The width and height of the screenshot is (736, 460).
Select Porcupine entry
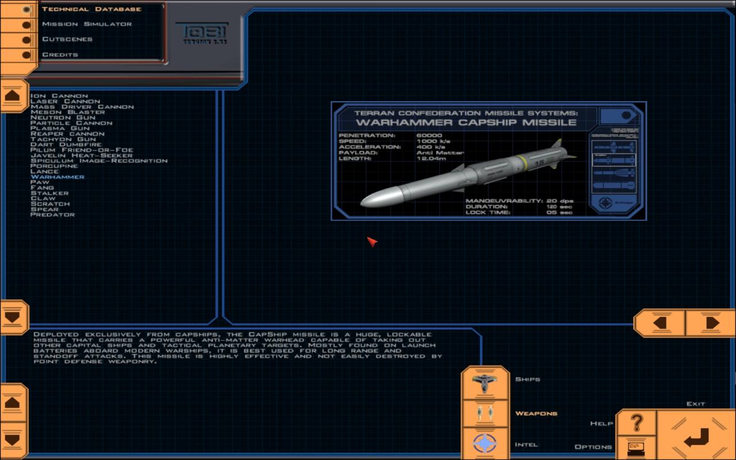pyautogui.click(x=54, y=166)
